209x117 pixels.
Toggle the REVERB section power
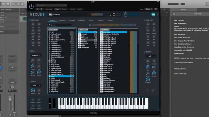click(145, 52)
